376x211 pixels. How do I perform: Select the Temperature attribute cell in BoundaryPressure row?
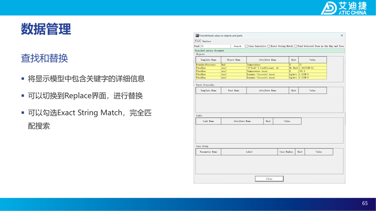click(268, 65)
